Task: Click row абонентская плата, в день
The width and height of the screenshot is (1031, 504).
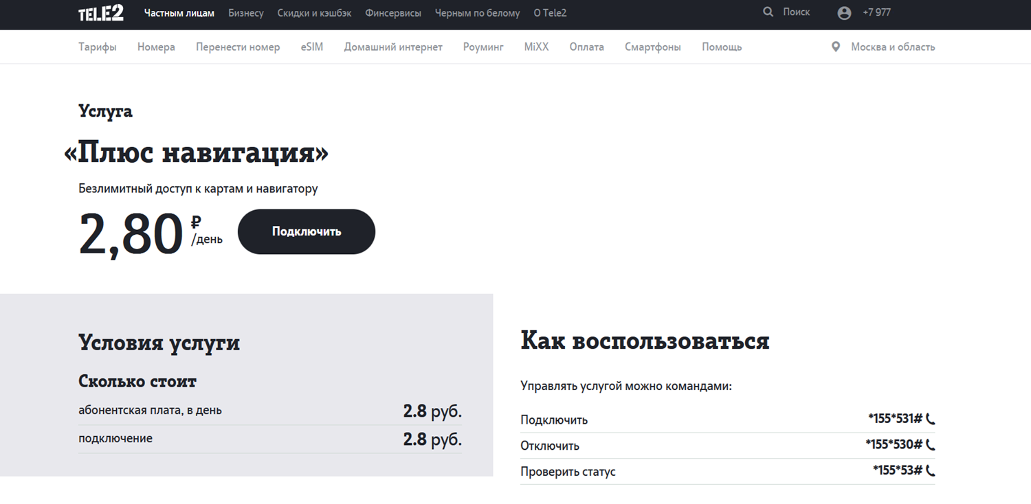Action: point(270,411)
